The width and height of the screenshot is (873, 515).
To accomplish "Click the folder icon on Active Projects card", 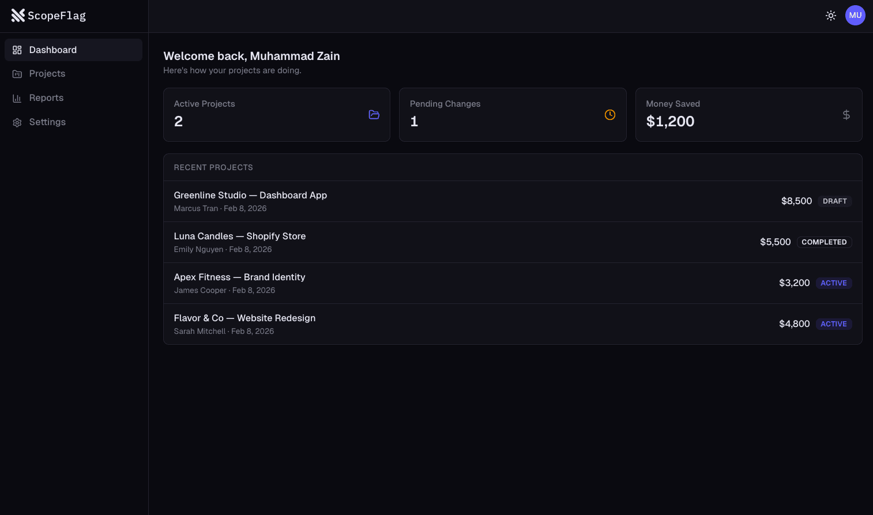I will point(374,115).
